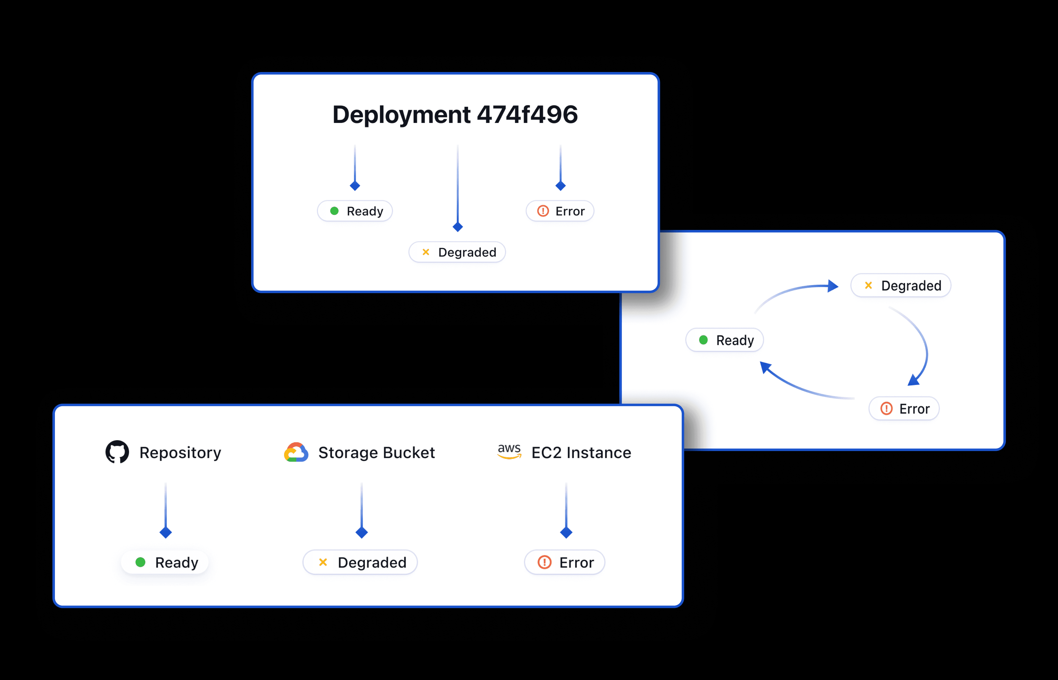The width and height of the screenshot is (1058, 680).
Task: Click the arrowhead pointing to cycle Degraded badge
Action: 832,286
